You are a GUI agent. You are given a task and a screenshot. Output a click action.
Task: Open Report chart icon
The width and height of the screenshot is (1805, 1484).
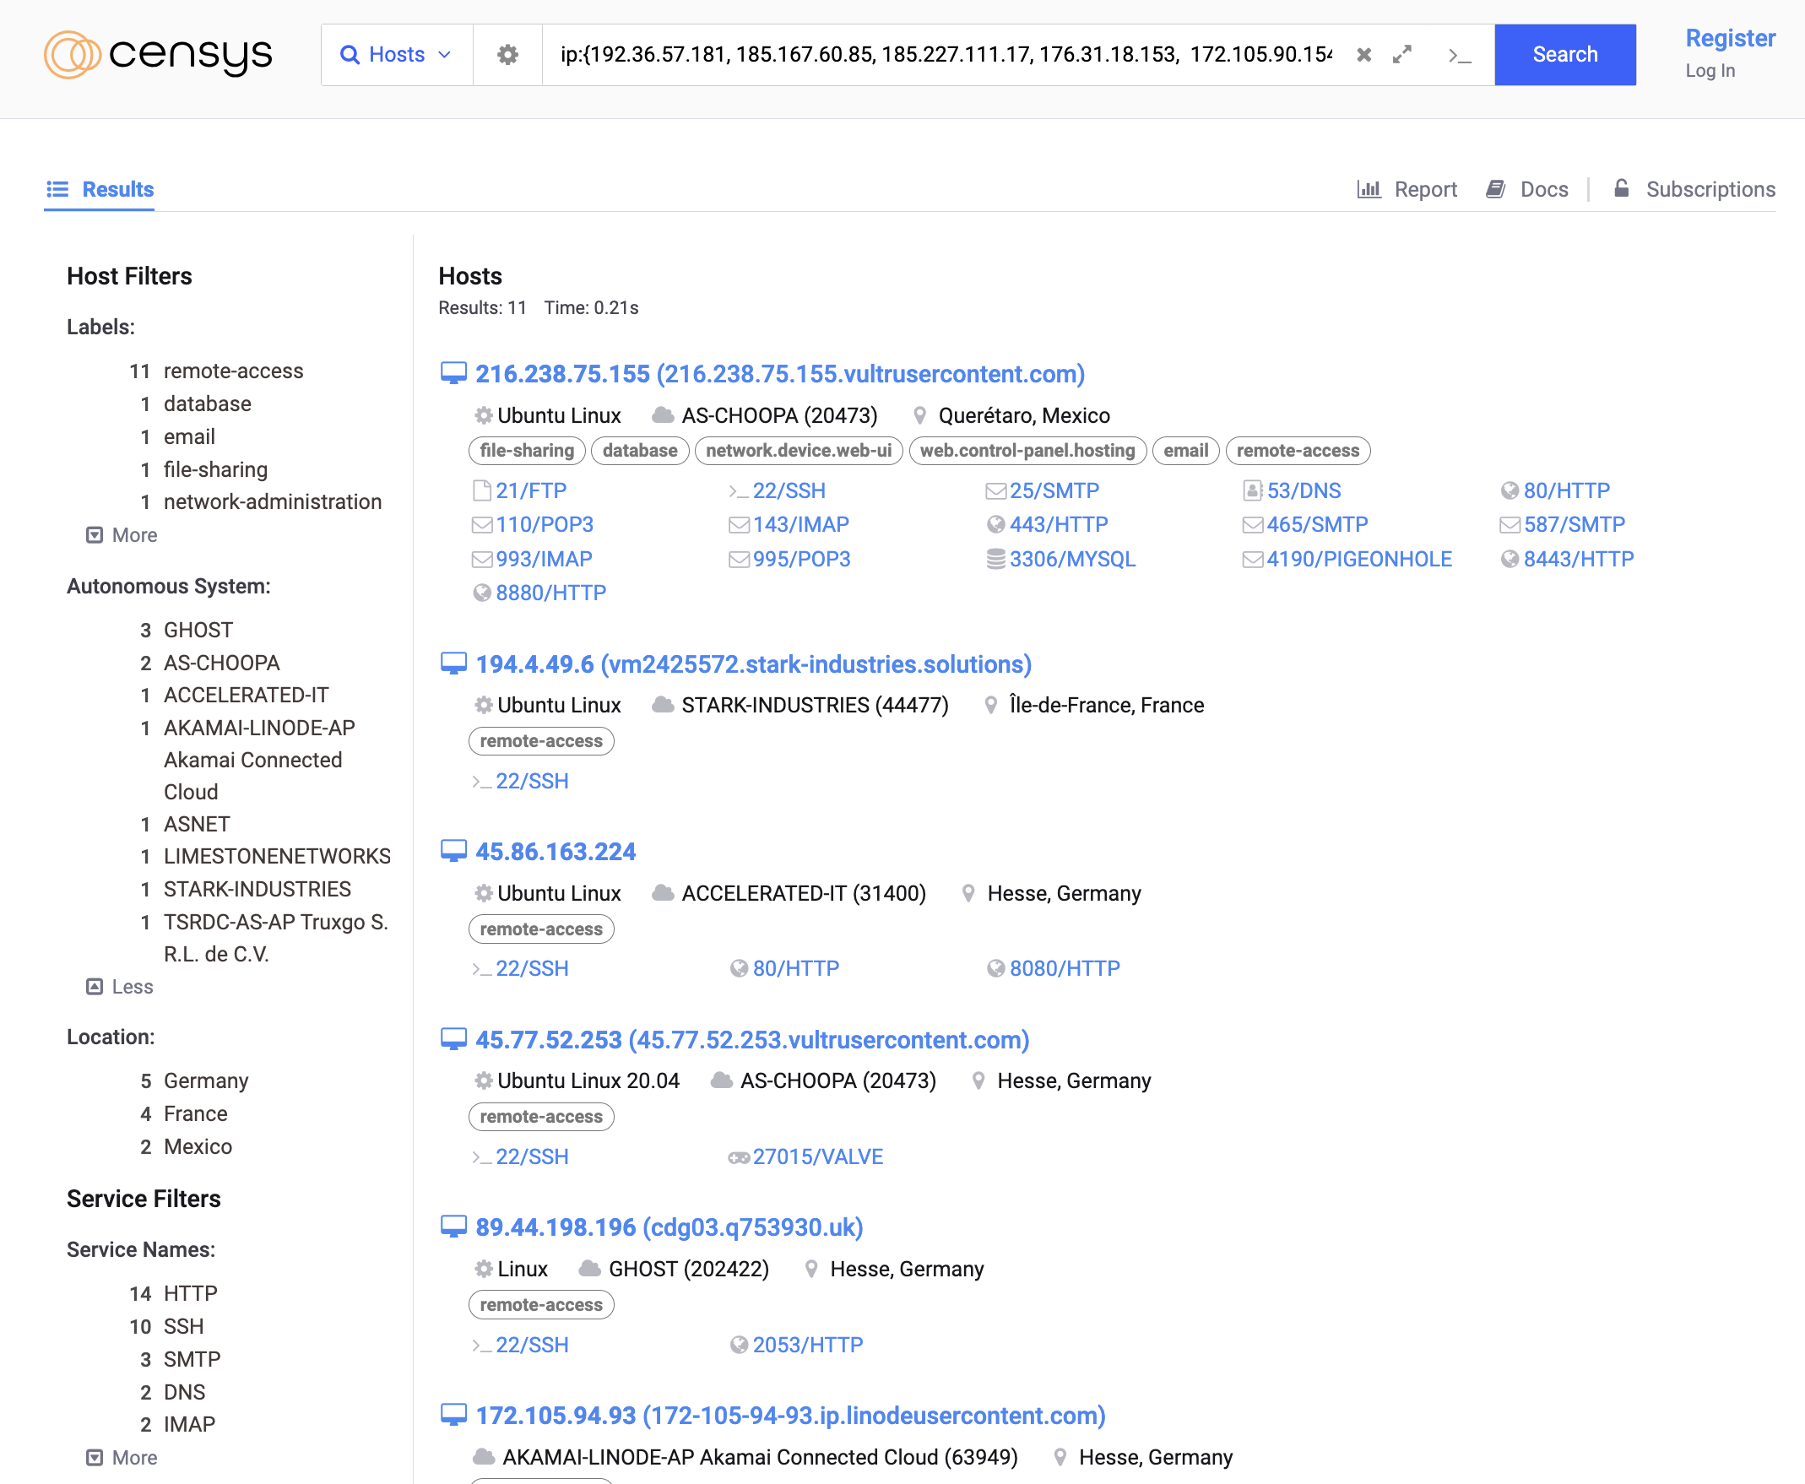(x=1368, y=189)
